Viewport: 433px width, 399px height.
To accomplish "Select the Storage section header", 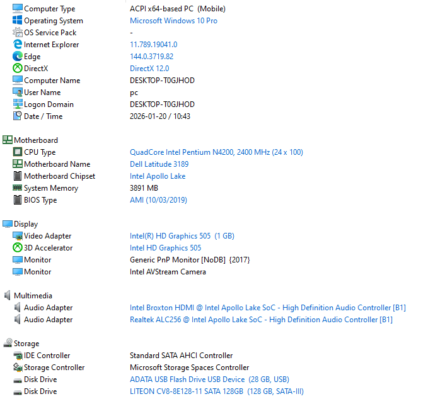I will pos(26,344).
